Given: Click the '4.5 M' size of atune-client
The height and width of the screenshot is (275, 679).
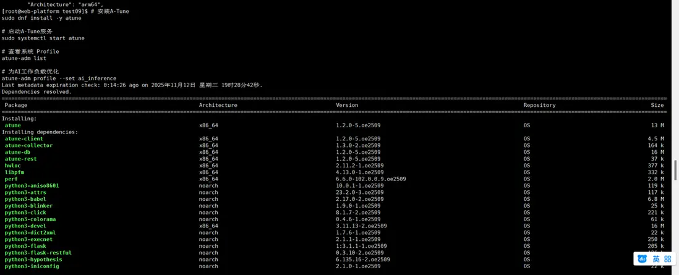Looking at the screenshot, I should [656, 138].
